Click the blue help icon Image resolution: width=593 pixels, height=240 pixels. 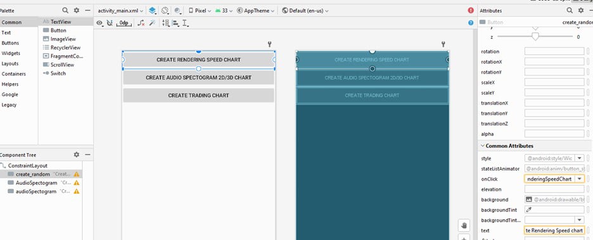coord(471,23)
